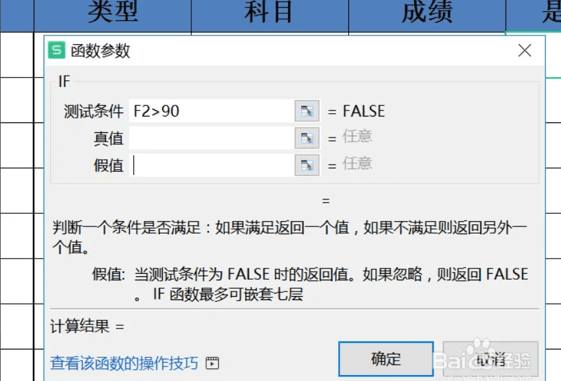Click the empty 真值 input field

211,138
